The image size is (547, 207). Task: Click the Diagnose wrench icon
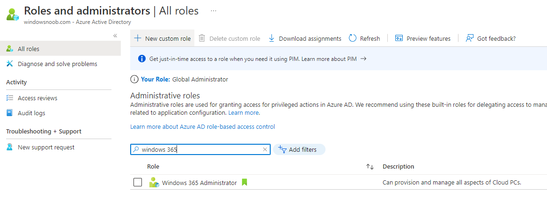tap(10, 64)
